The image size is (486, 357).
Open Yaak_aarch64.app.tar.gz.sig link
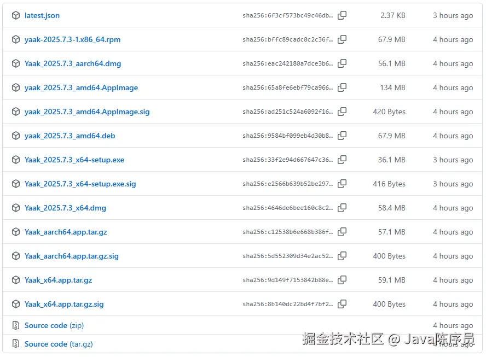coord(72,256)
